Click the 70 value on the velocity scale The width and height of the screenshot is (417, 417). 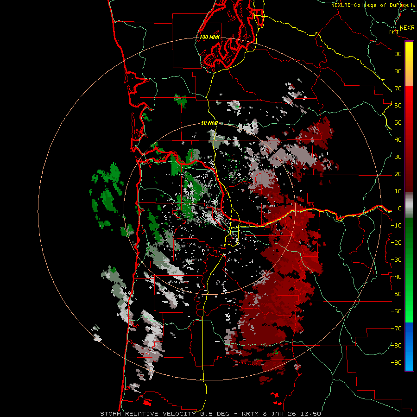pos(398,88)
